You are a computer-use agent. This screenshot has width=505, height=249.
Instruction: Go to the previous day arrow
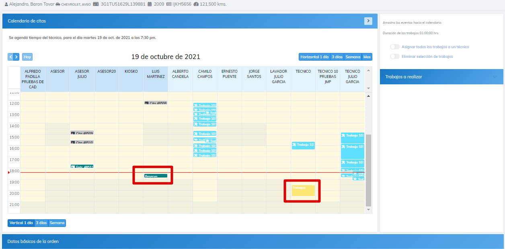pyautogui.click(x=11, y=57)
